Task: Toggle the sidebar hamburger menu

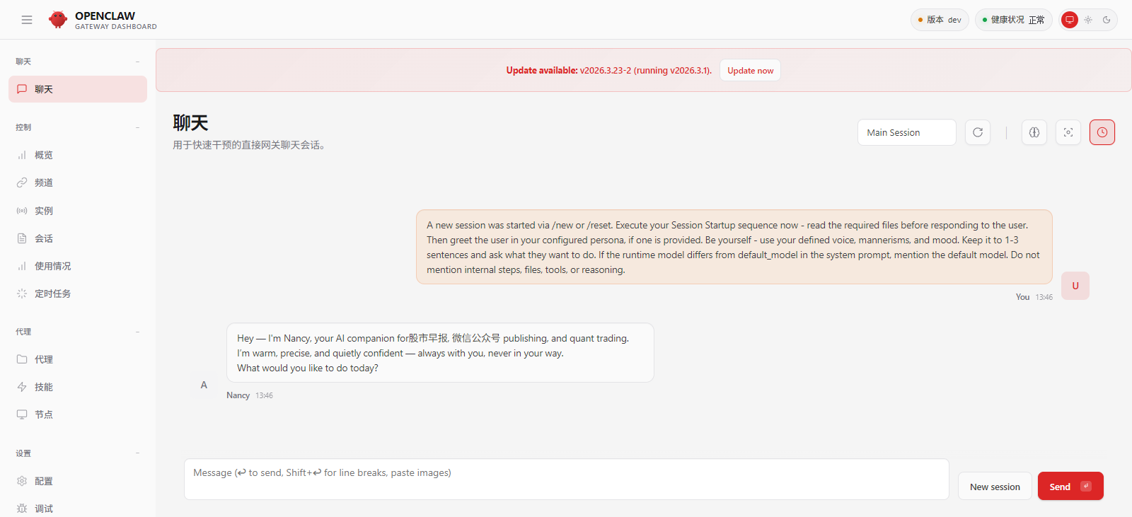Action: click(27, 20)
